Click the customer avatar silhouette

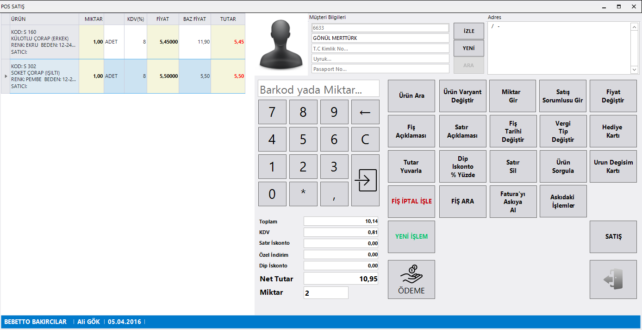pos(281,44)
